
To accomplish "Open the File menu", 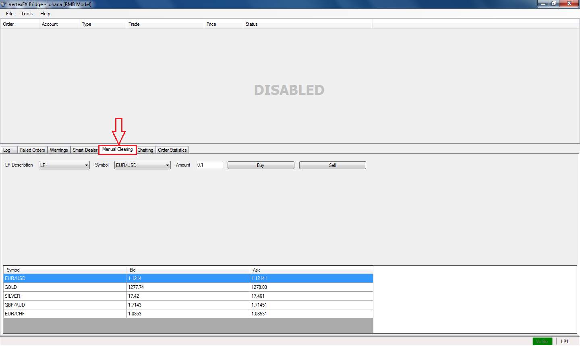I will tap(10, 14).
